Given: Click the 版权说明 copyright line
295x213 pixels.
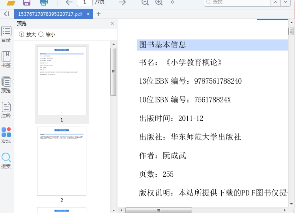Looking at the screenshot, I should tap(213, 193).
